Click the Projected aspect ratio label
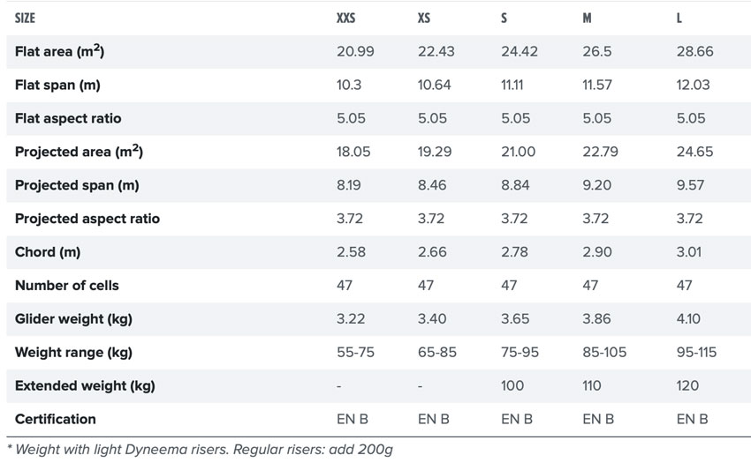Image resolution: width=751 pixels, height=470 pixels. (87, 219)
